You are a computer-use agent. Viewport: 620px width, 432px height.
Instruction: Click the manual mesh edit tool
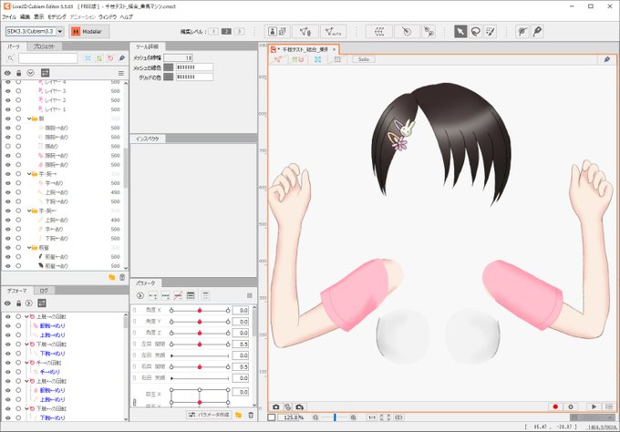pos(305,31)
